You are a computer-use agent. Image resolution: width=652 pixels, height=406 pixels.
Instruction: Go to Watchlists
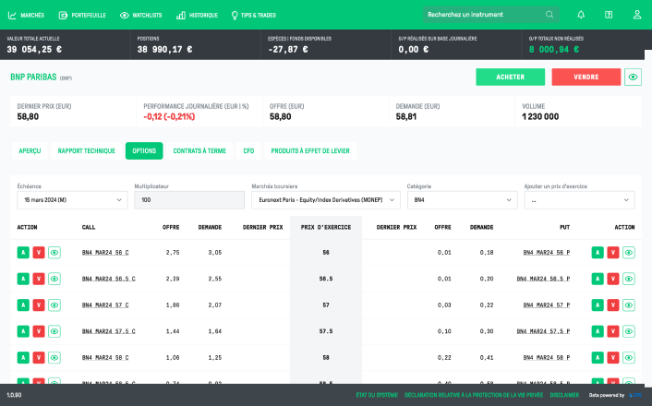click(141, 16)
